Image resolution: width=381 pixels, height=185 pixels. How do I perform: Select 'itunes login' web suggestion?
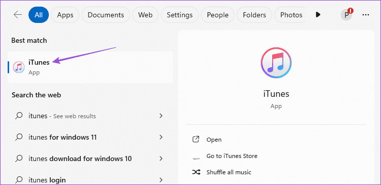click(90, 180)
